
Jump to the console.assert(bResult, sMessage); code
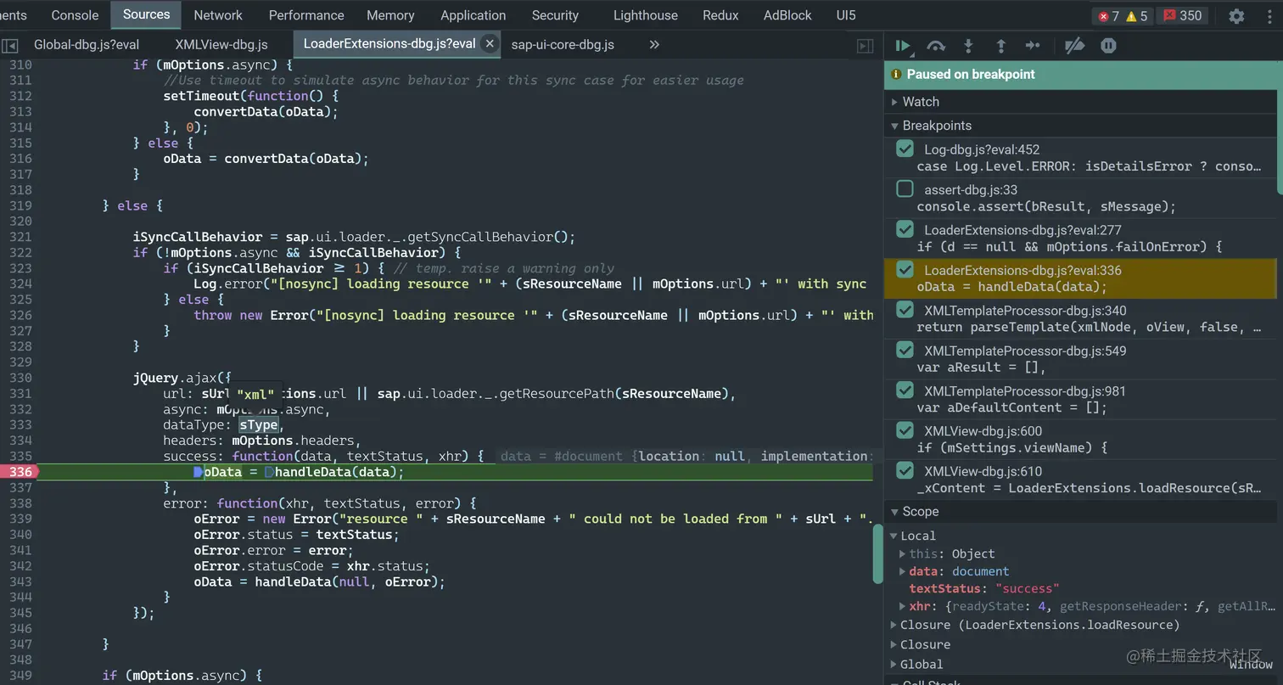1046,206
